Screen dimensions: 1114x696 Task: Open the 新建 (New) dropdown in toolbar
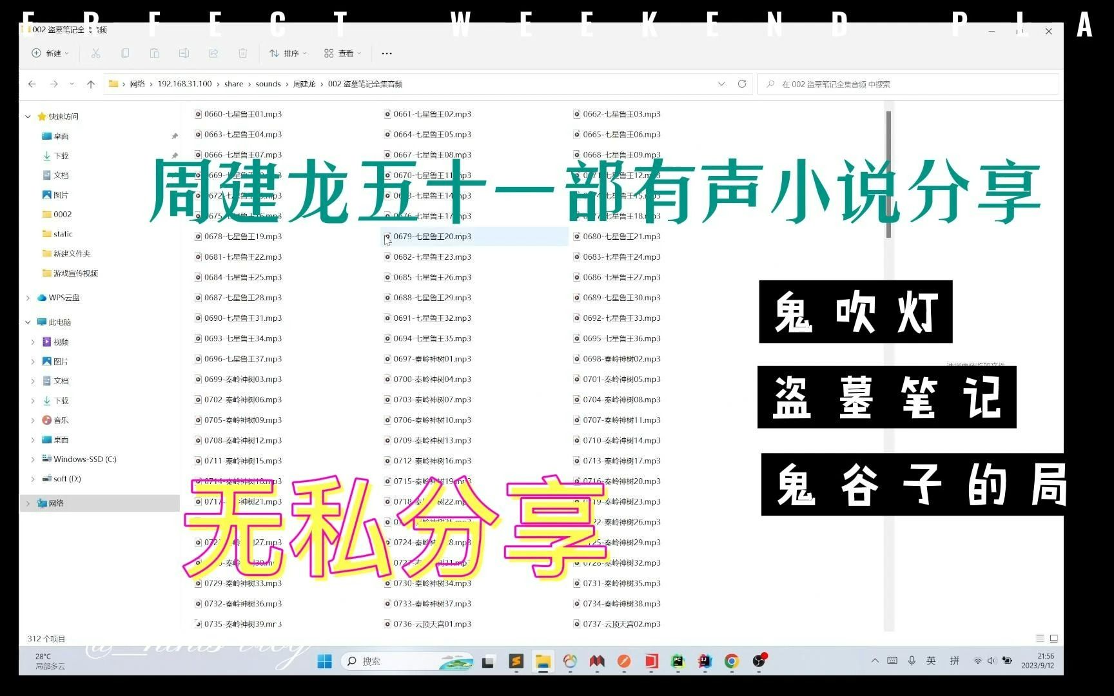point(50,53)
